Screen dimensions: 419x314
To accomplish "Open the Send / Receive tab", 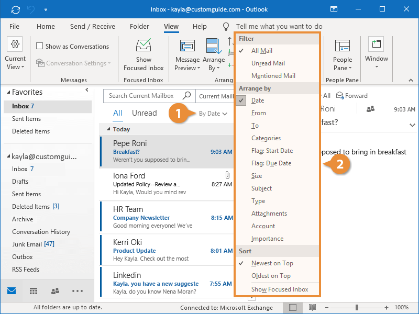I will 93,27.
